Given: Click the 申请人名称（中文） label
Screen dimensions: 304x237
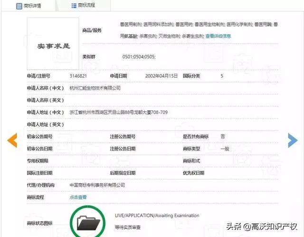Looking at the screenshot, I should (x=46, y=88).
